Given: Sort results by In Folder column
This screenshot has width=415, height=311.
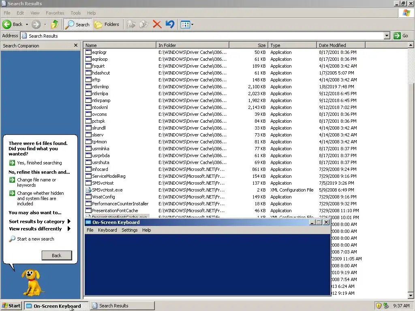Looking at the screenshot, I should coord(193,45).
